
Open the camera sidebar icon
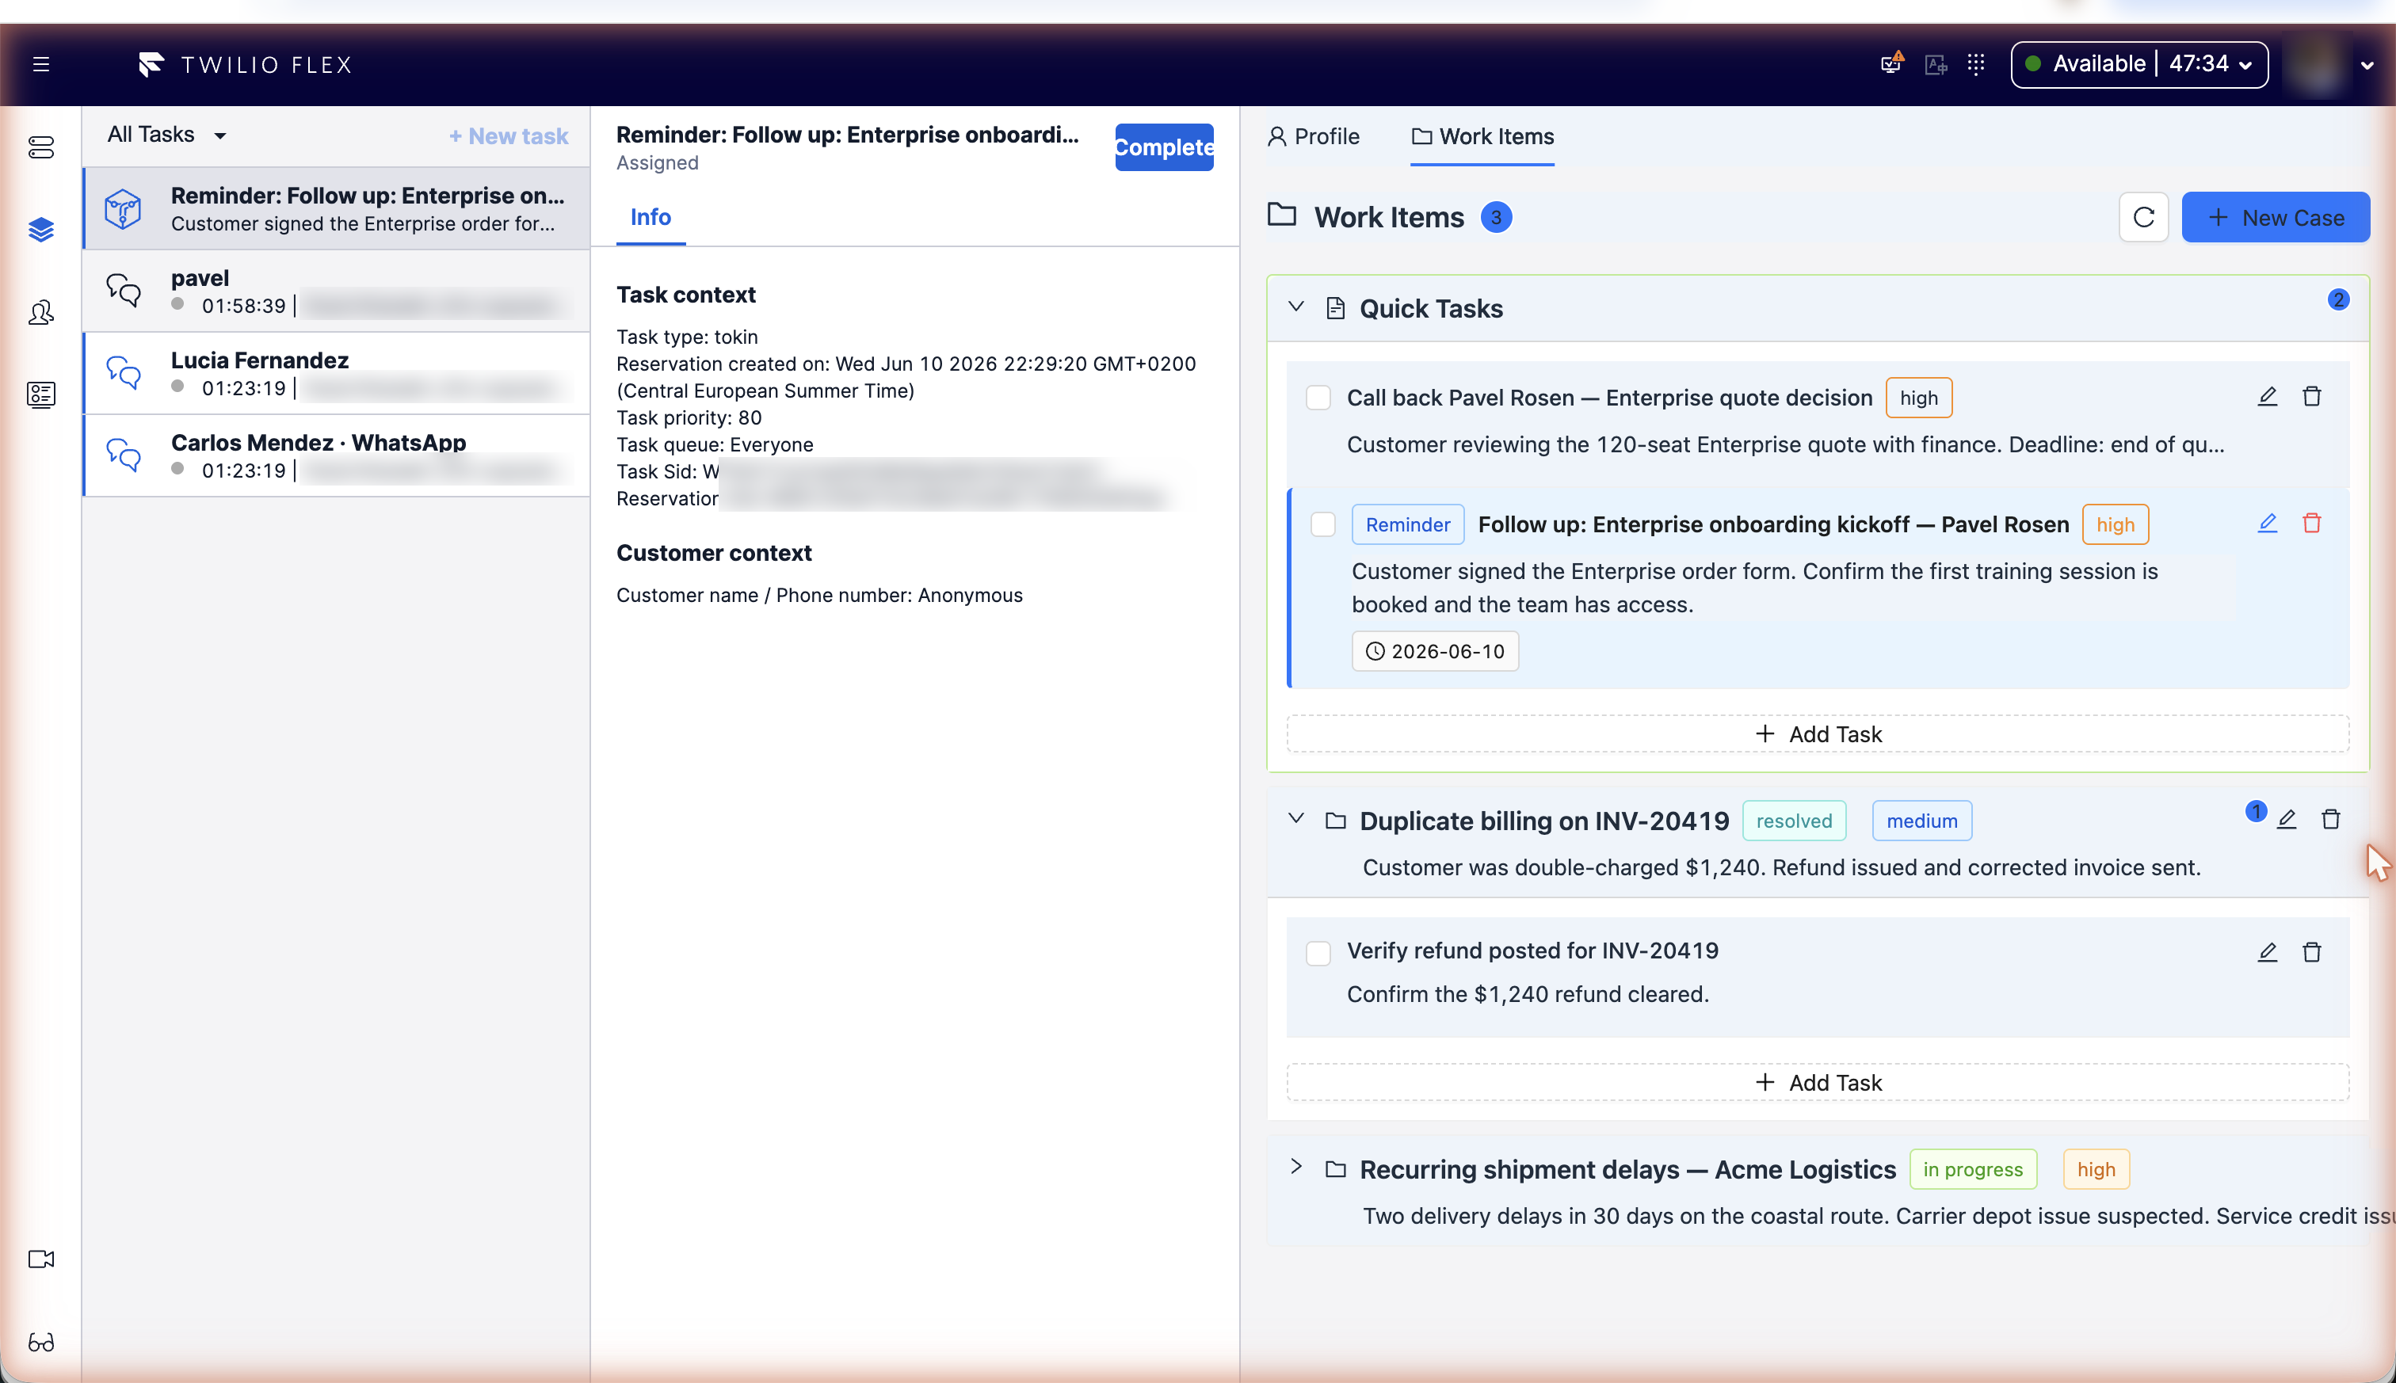(x=41, y=1259)
